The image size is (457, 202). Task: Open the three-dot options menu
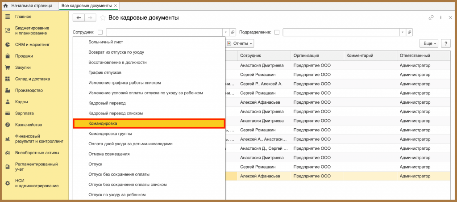tap(441, 18)
